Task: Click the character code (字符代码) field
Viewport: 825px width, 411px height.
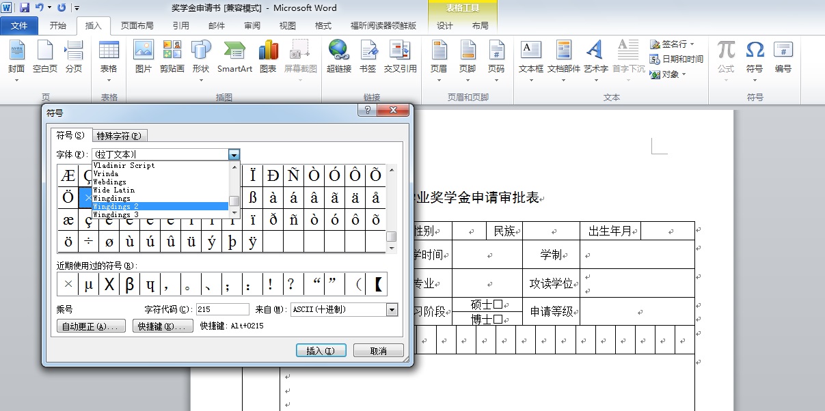Action: point(223,309)
